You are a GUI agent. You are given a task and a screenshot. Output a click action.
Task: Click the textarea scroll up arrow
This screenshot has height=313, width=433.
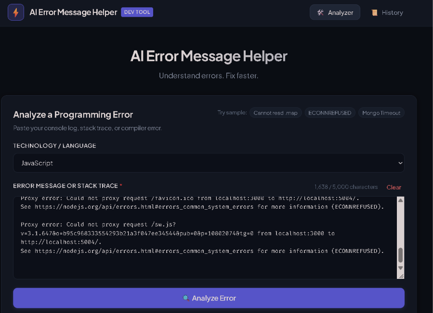coord(400,200)
